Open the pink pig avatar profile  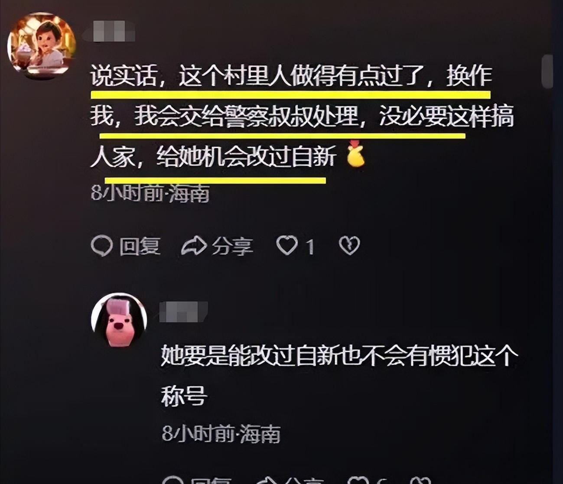[119, 321]
